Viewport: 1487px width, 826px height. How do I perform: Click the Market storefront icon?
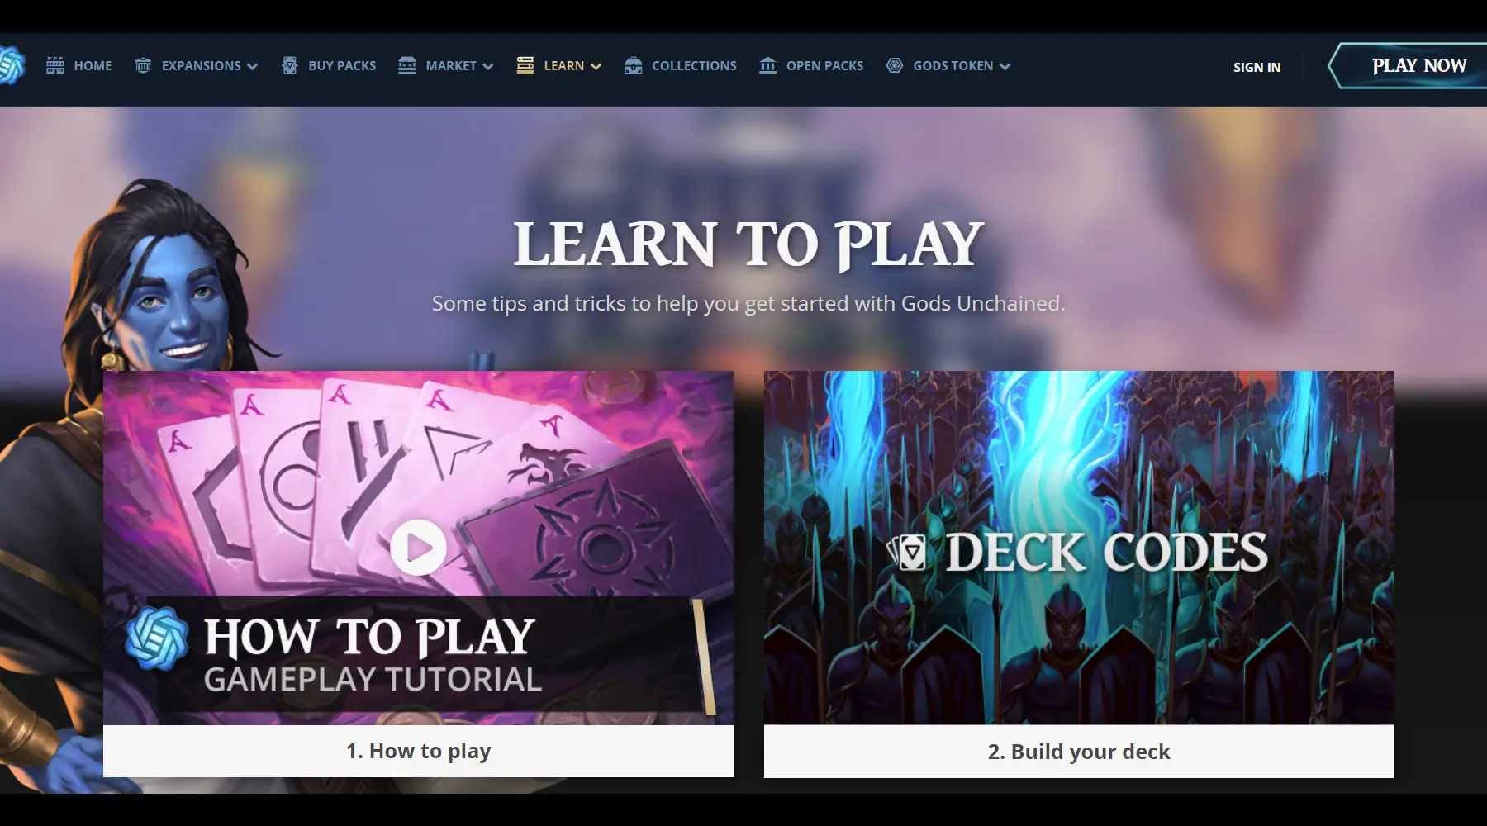[407, 65]
